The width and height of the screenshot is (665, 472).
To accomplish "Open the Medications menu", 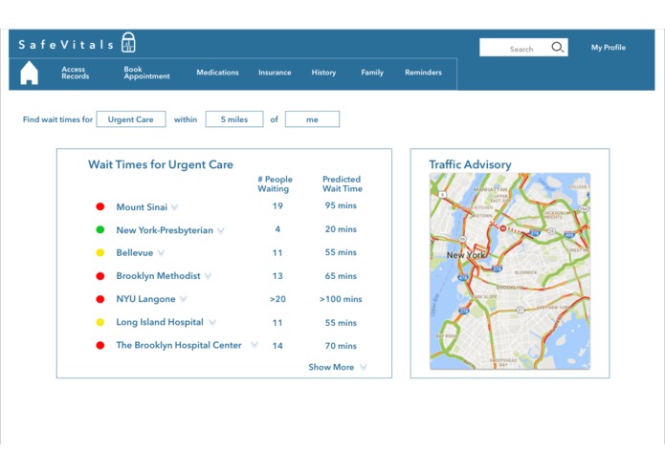I will point(217,73).
